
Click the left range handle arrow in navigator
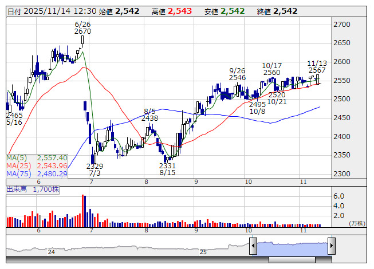[253, 246]
